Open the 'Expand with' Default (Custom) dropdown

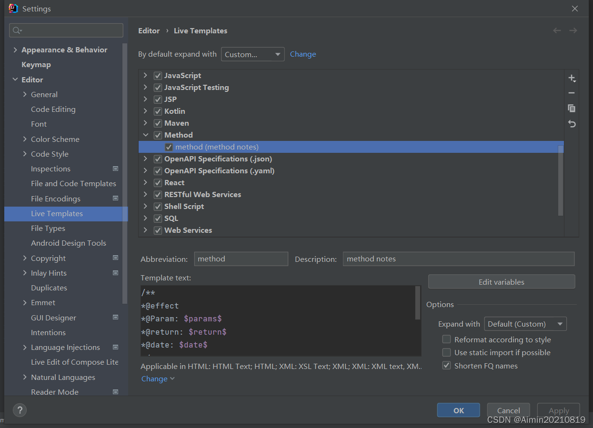coord(525,324)
